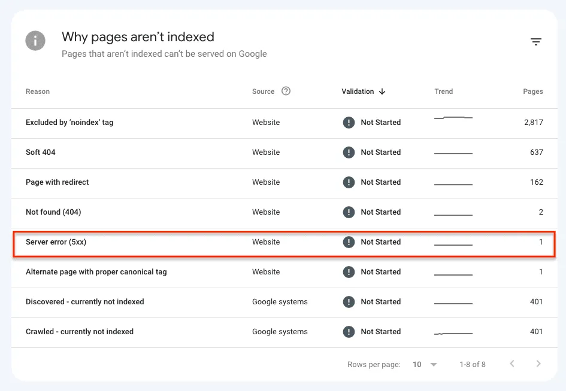Open Excluded by 'noindex' tag row
The width and height of the screenshot is (566, 391).
[x=284, y=123]
